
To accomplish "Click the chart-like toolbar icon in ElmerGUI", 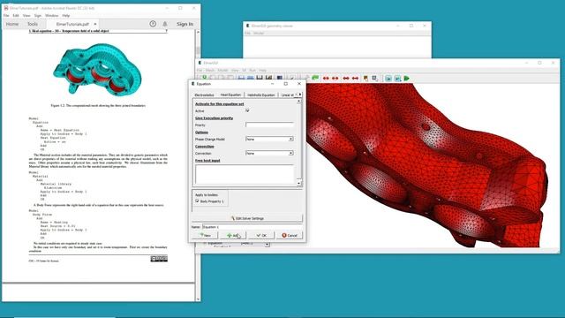I will coord(268,78).
